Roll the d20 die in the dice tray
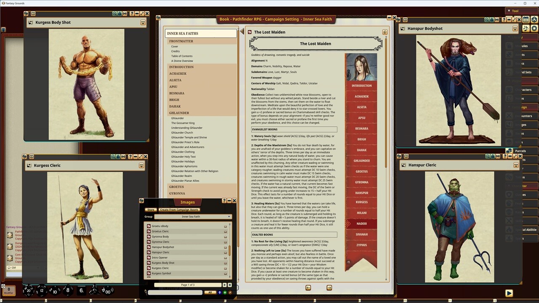This screenshot has height=303, width=539. 28,290
